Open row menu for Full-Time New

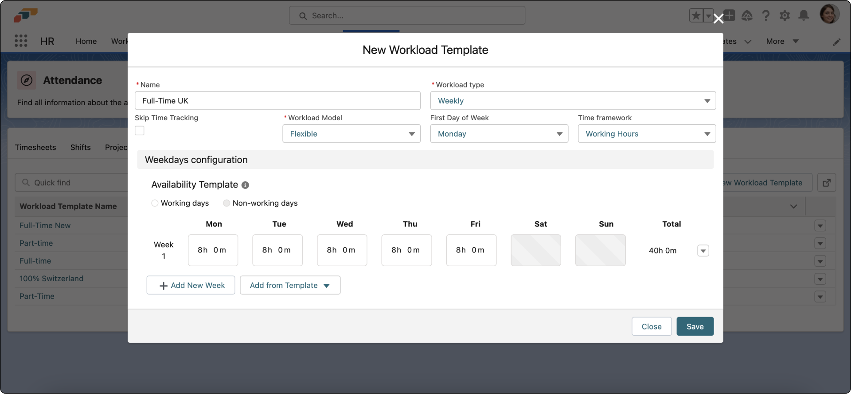point(820,226)
